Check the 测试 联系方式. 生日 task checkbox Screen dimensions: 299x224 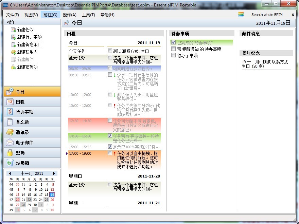[110, 51]
